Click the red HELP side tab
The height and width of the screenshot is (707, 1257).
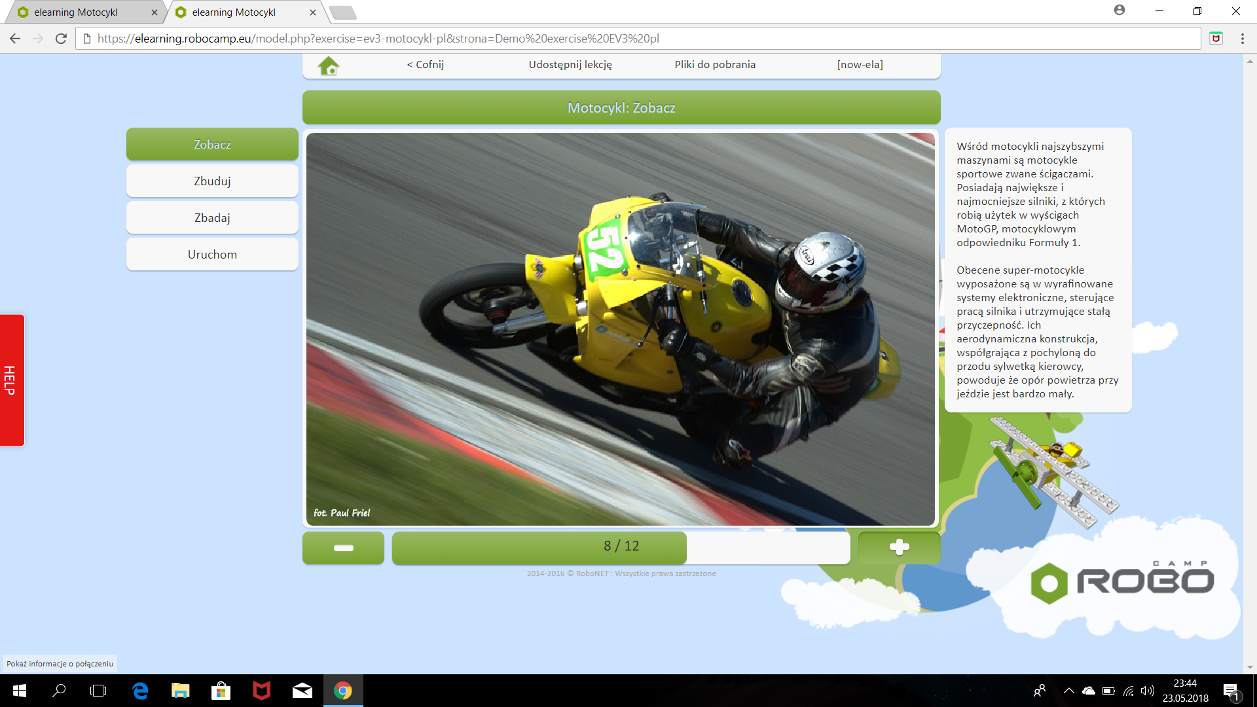coord(11,380)
